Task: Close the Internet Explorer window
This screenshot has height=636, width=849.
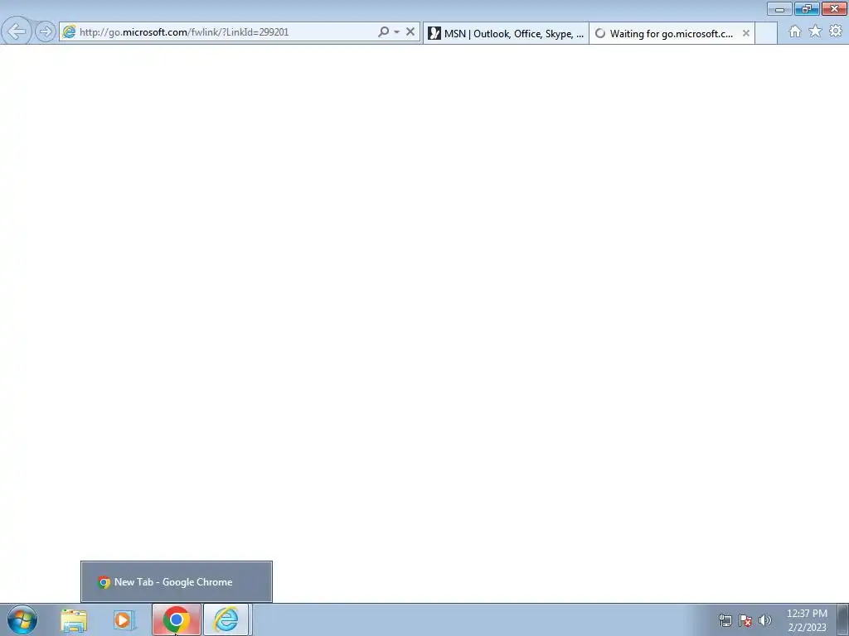Action: coord(834,8)
